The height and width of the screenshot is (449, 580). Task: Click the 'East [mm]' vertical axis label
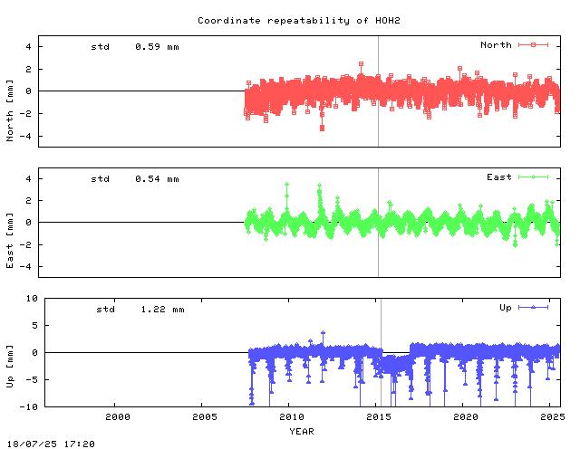pos(10,240)
